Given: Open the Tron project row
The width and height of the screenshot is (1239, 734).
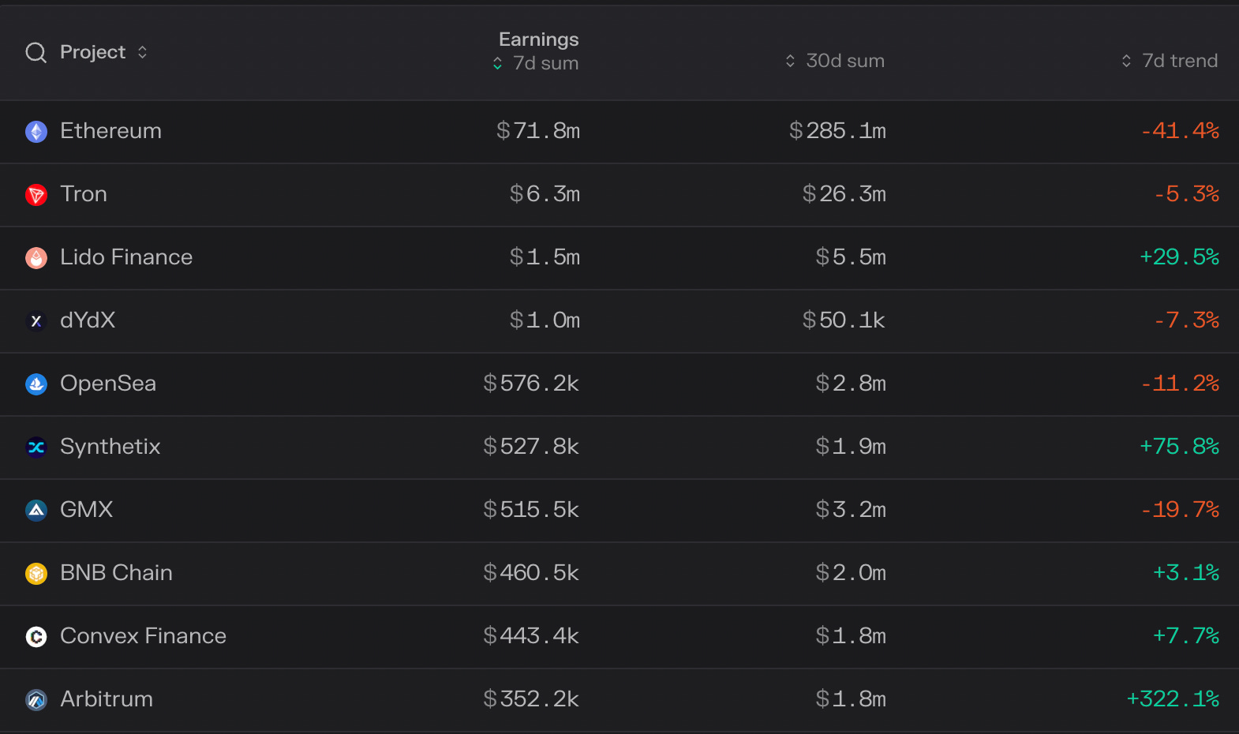Looking at the screenshot, I should point(619,195).
